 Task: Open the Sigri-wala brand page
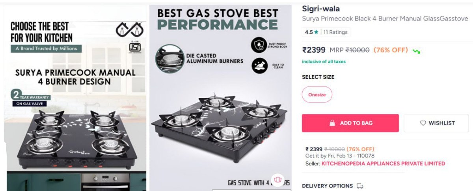pos(320,9)
